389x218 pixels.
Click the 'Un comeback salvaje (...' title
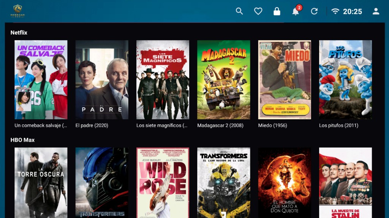(x=41, y=125)
